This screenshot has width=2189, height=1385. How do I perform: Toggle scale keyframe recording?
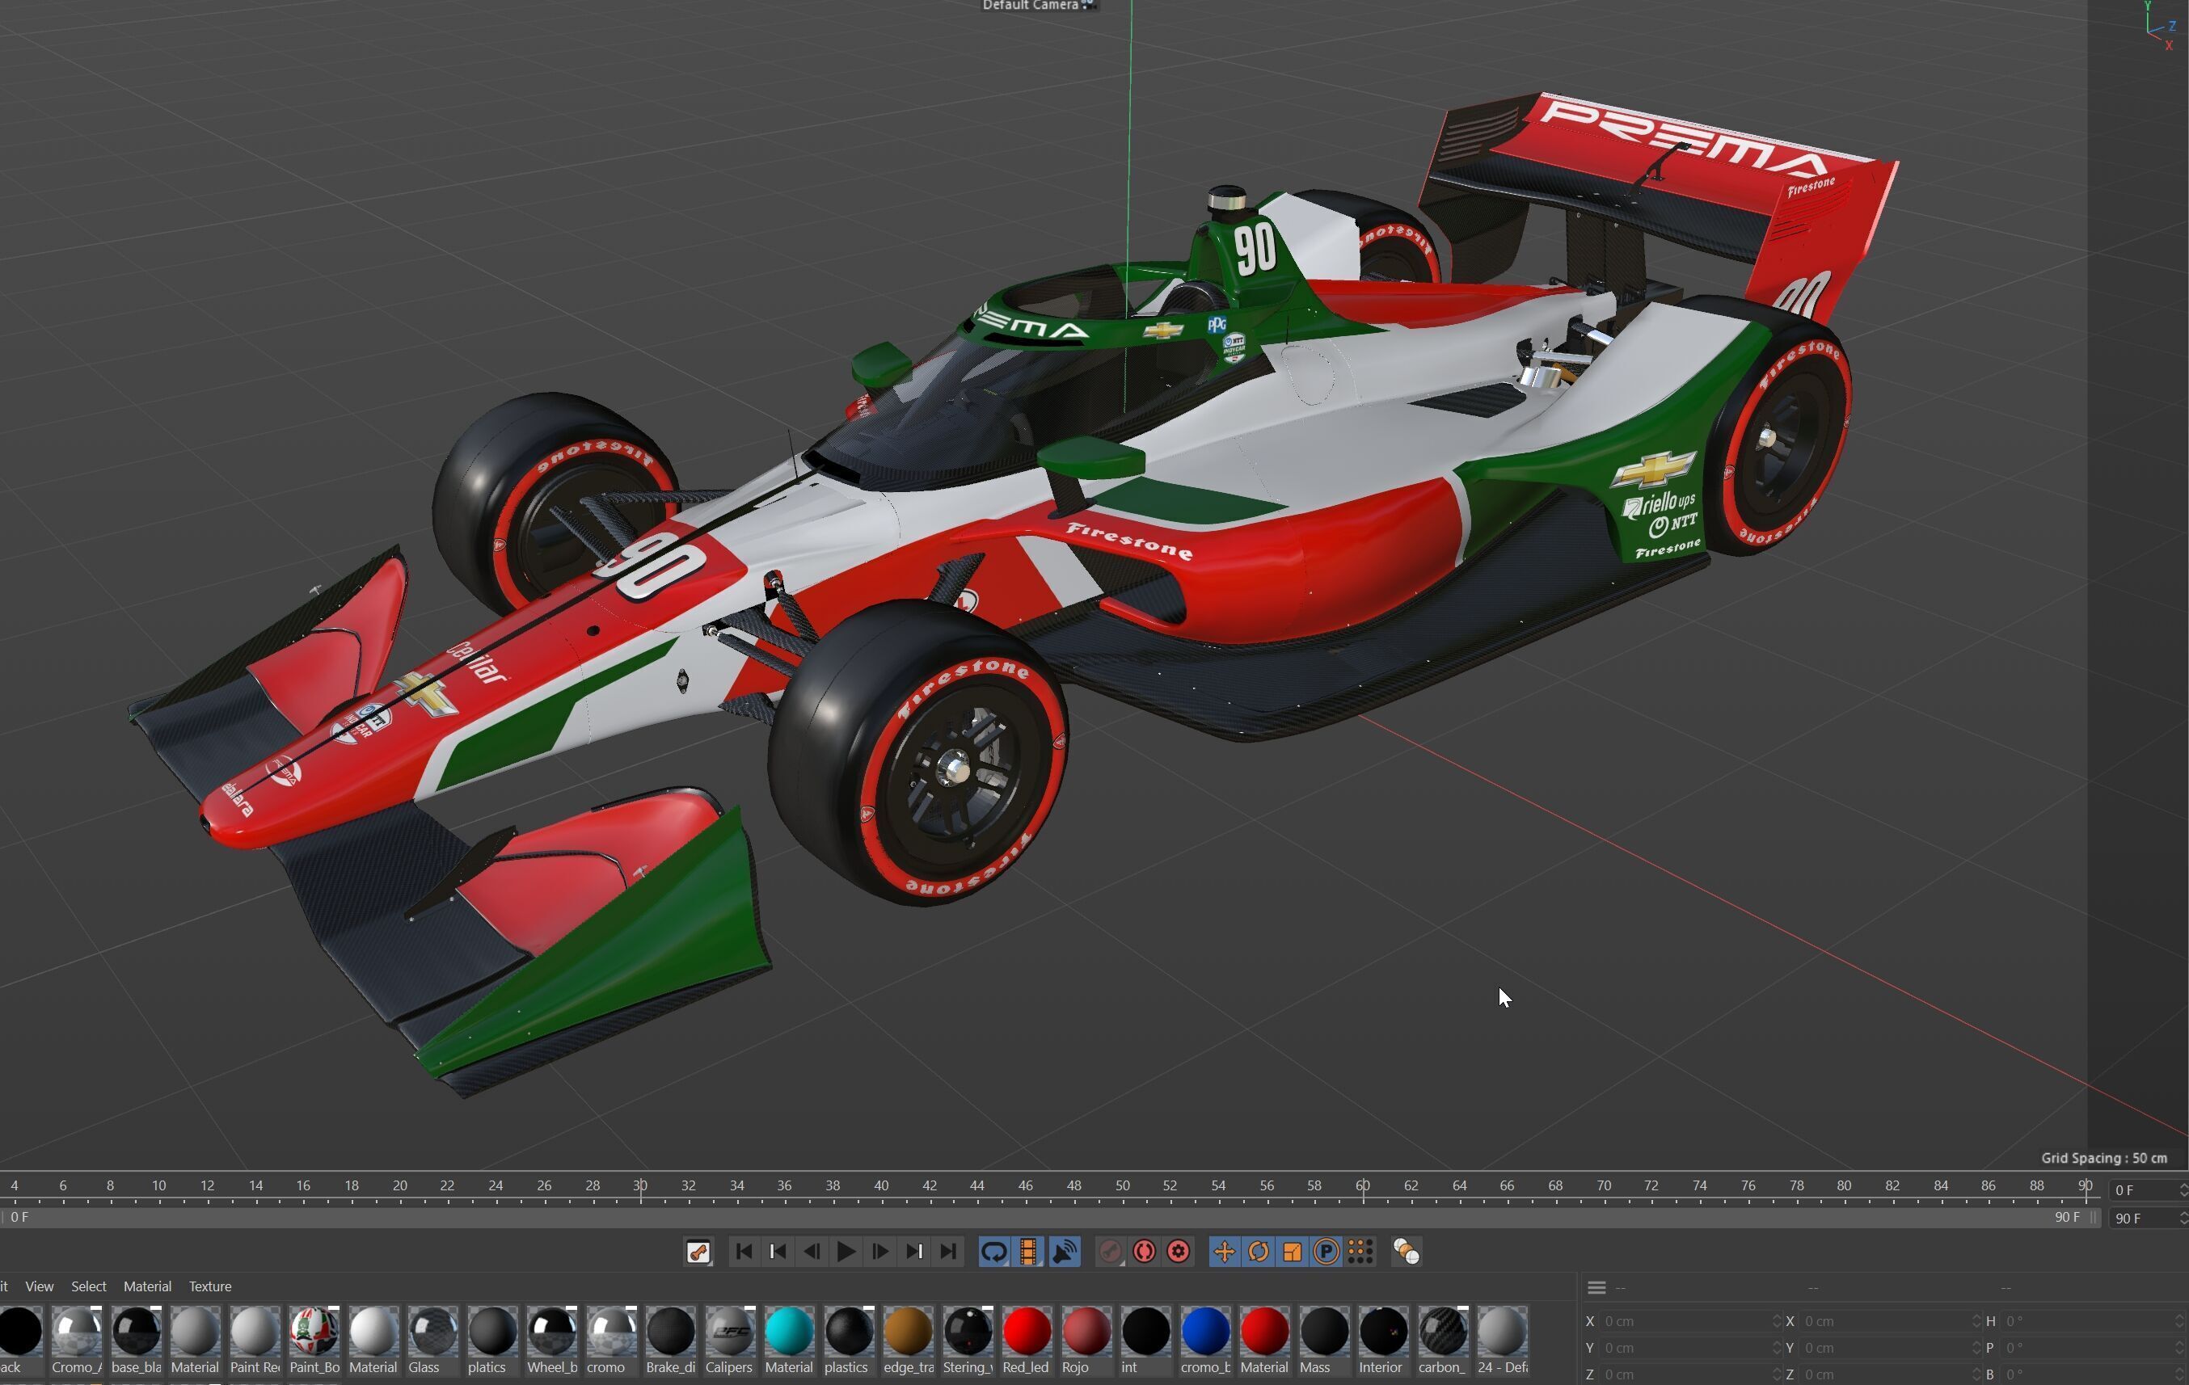click(x=1292, y=1252)
